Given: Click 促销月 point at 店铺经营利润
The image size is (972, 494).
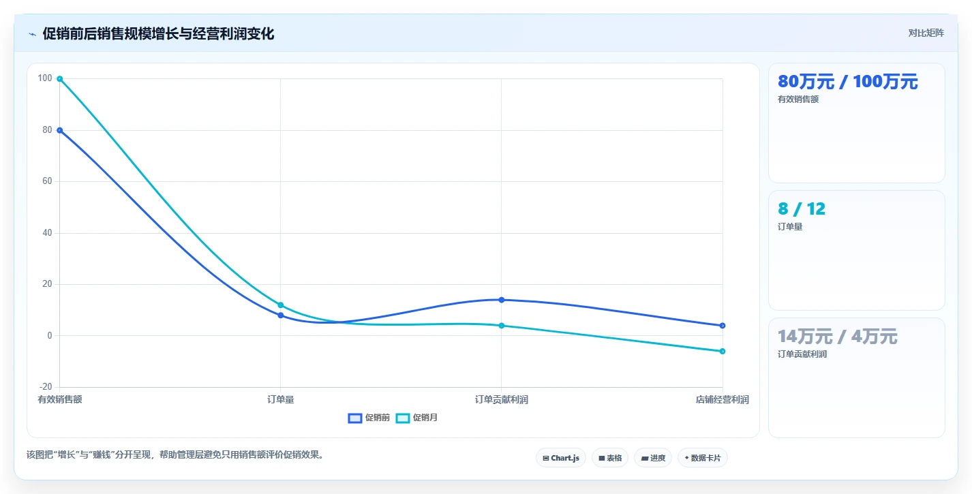Looking at the screenshot, I should coord(722,351).
